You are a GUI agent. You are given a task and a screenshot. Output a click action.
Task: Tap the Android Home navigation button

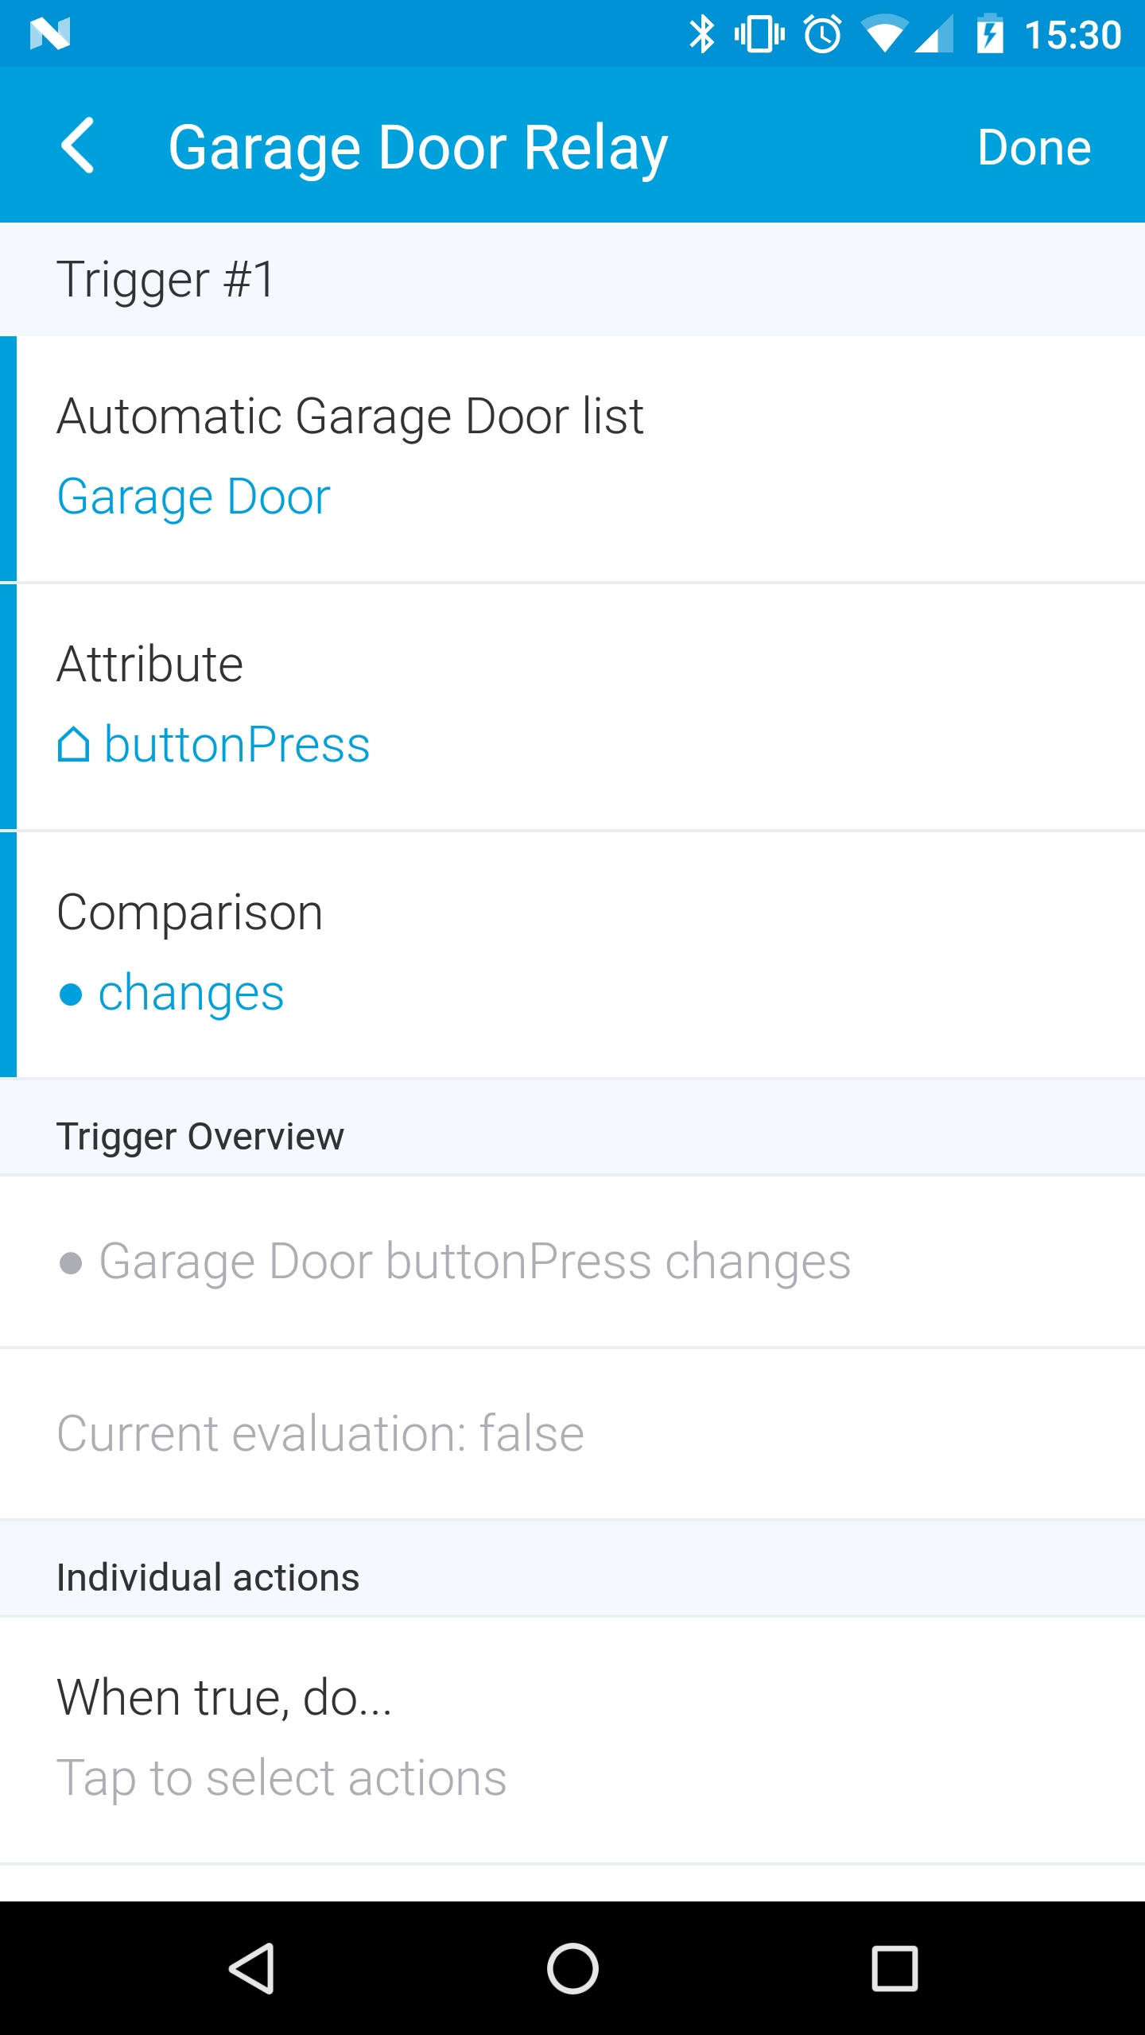(572, 1968)
